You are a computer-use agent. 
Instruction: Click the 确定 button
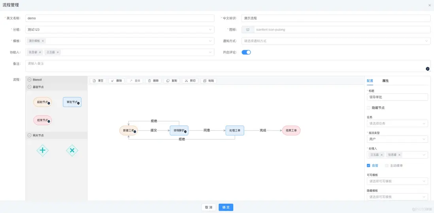226,207
